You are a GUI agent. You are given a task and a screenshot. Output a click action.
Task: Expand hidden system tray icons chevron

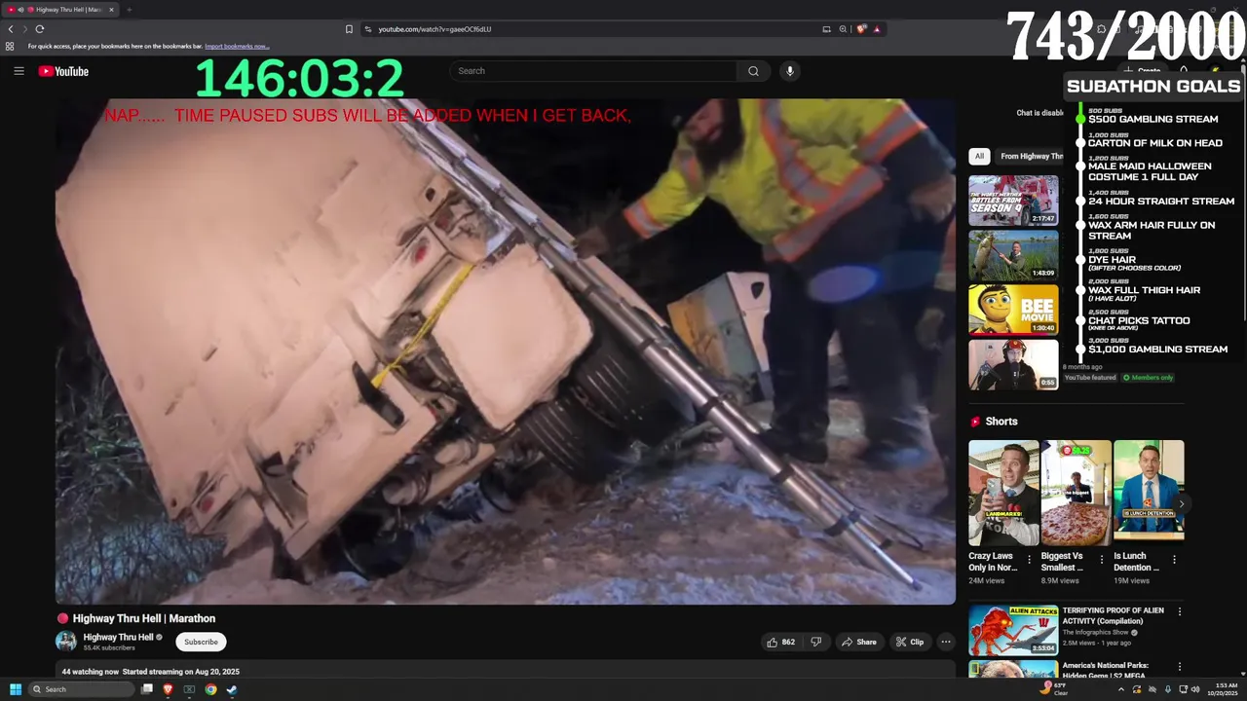tap(1120, 689)
